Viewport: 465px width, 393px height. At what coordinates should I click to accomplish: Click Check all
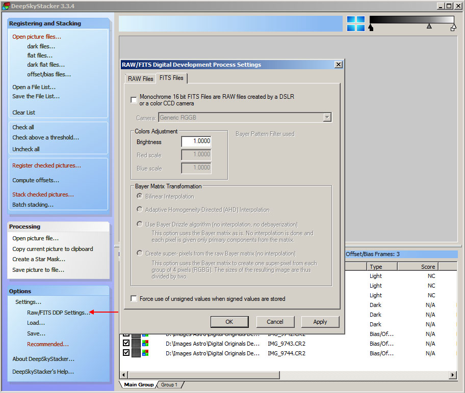click(x=23, y=127)
